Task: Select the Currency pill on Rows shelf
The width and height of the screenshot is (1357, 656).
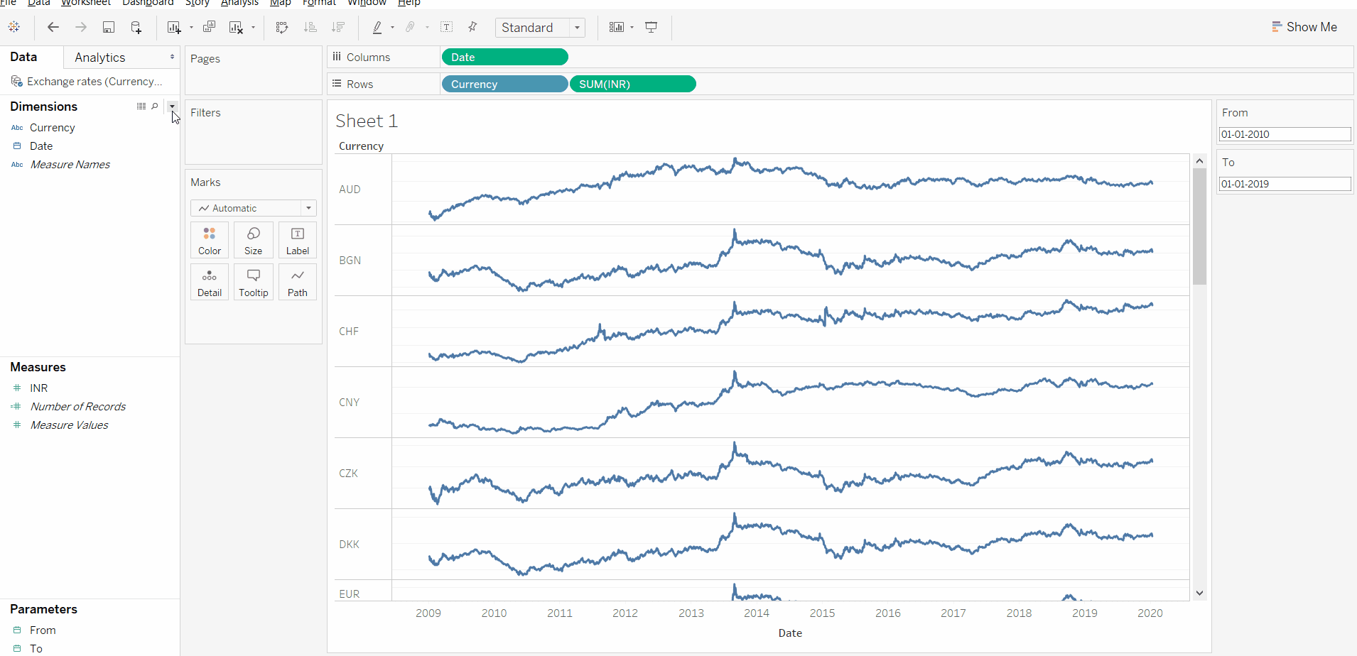Action: (504, 84)
